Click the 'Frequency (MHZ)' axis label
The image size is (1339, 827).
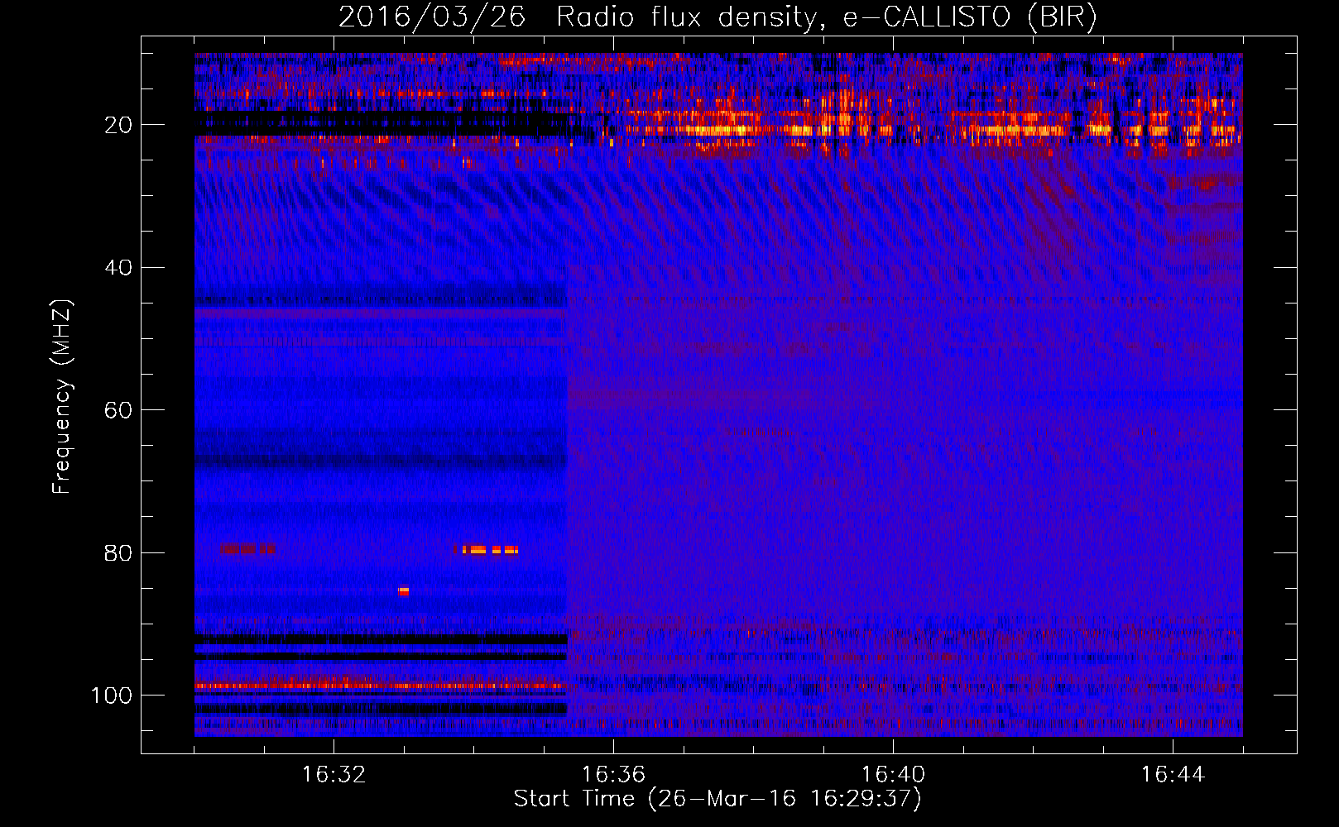pos(62,396)
